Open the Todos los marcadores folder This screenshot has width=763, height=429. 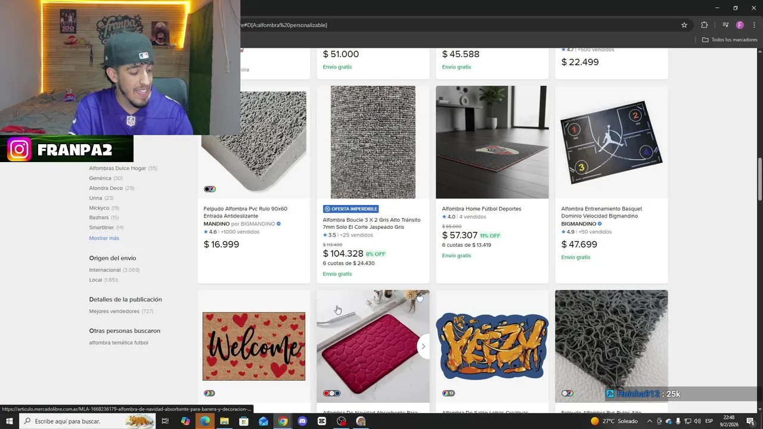coord(730,40)
